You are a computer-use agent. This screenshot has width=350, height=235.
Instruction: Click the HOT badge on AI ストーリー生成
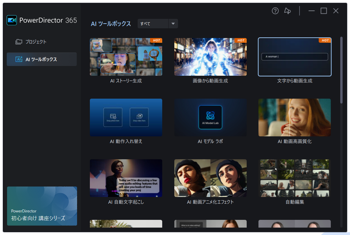(156, 40)
